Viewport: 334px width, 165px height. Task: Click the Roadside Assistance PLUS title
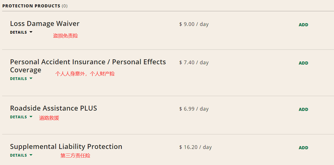pos(53,108)
